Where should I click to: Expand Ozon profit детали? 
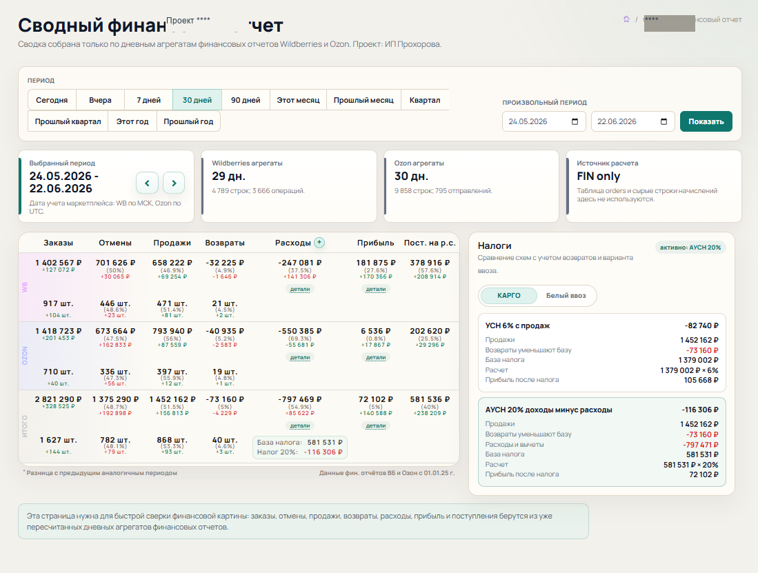coord(376,357)
